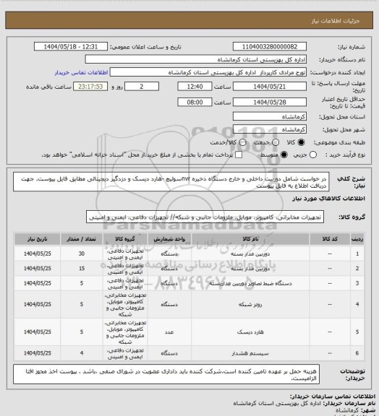
Task: Click the روتر شبکه item name
Action: pyautogui.click(x=250, y=304)
